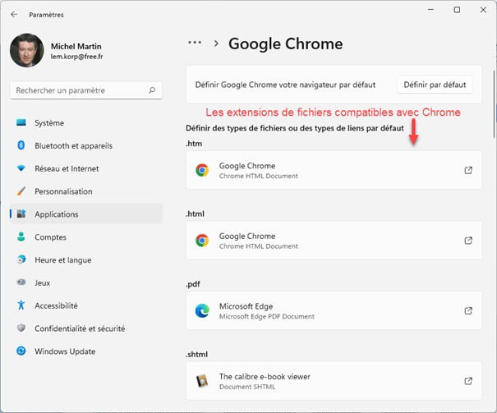Click external link icon for .pdf row
Screen dimensions: 497x413
click(x=468, y=311)
